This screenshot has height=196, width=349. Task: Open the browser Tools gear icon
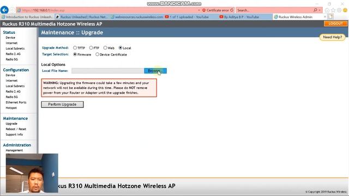(339, 10)
